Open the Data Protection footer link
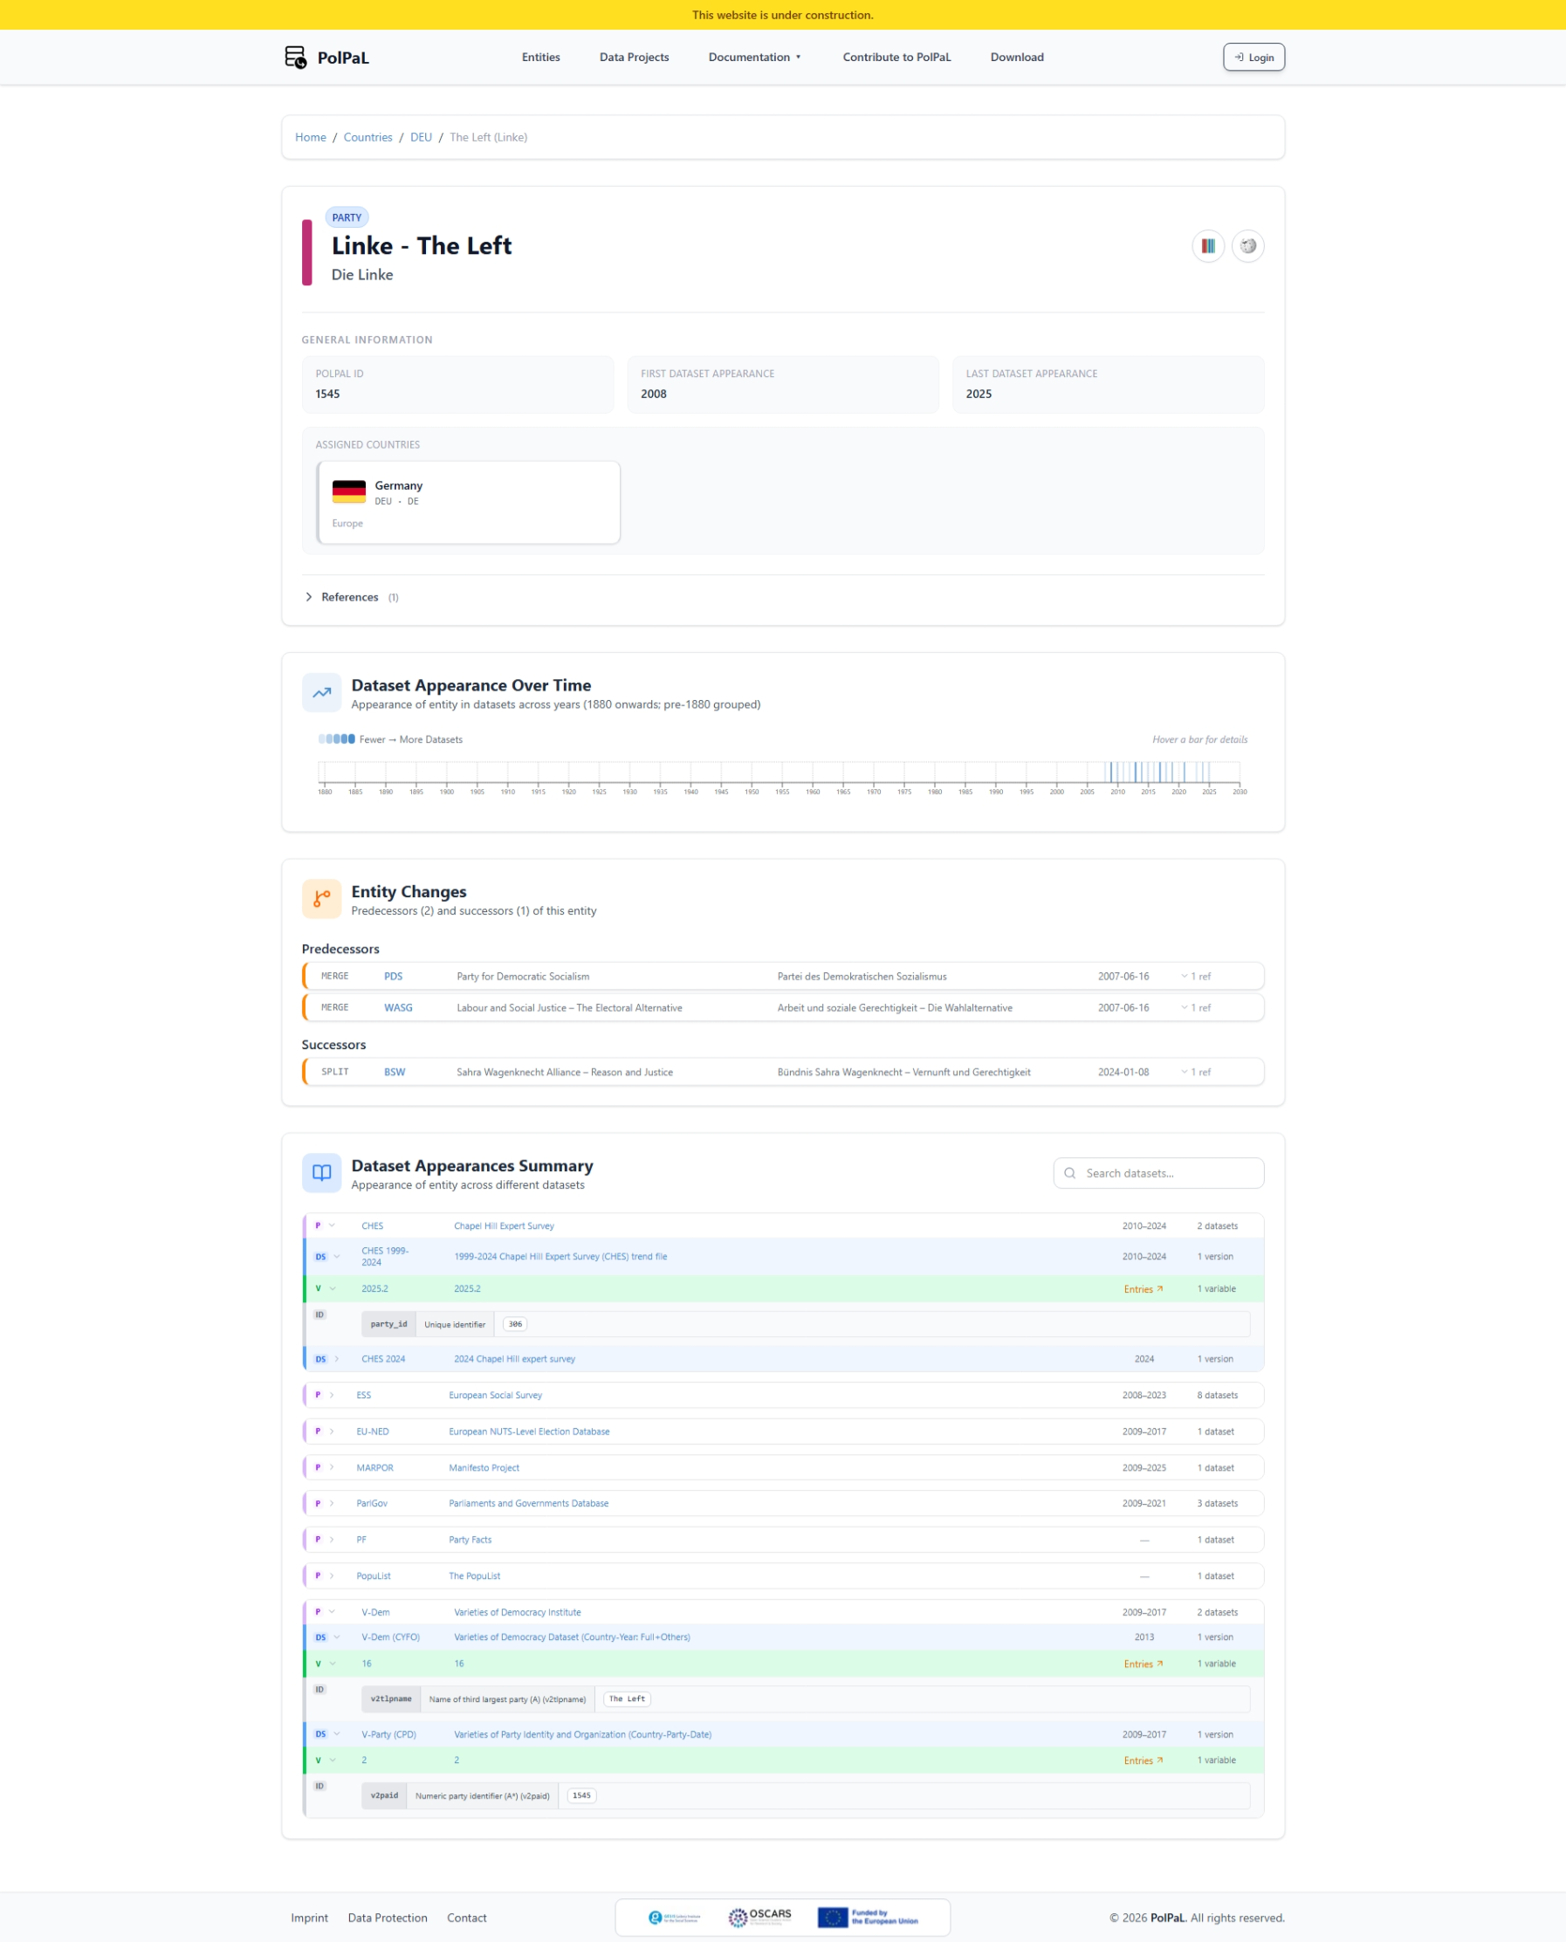The height and width of the screenshot is (1942, 1566). (x=388, y=1918)
